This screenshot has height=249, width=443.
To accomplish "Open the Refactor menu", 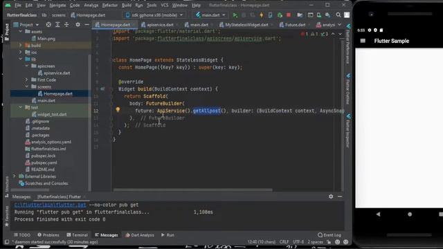I will click(x=109, y=5).
